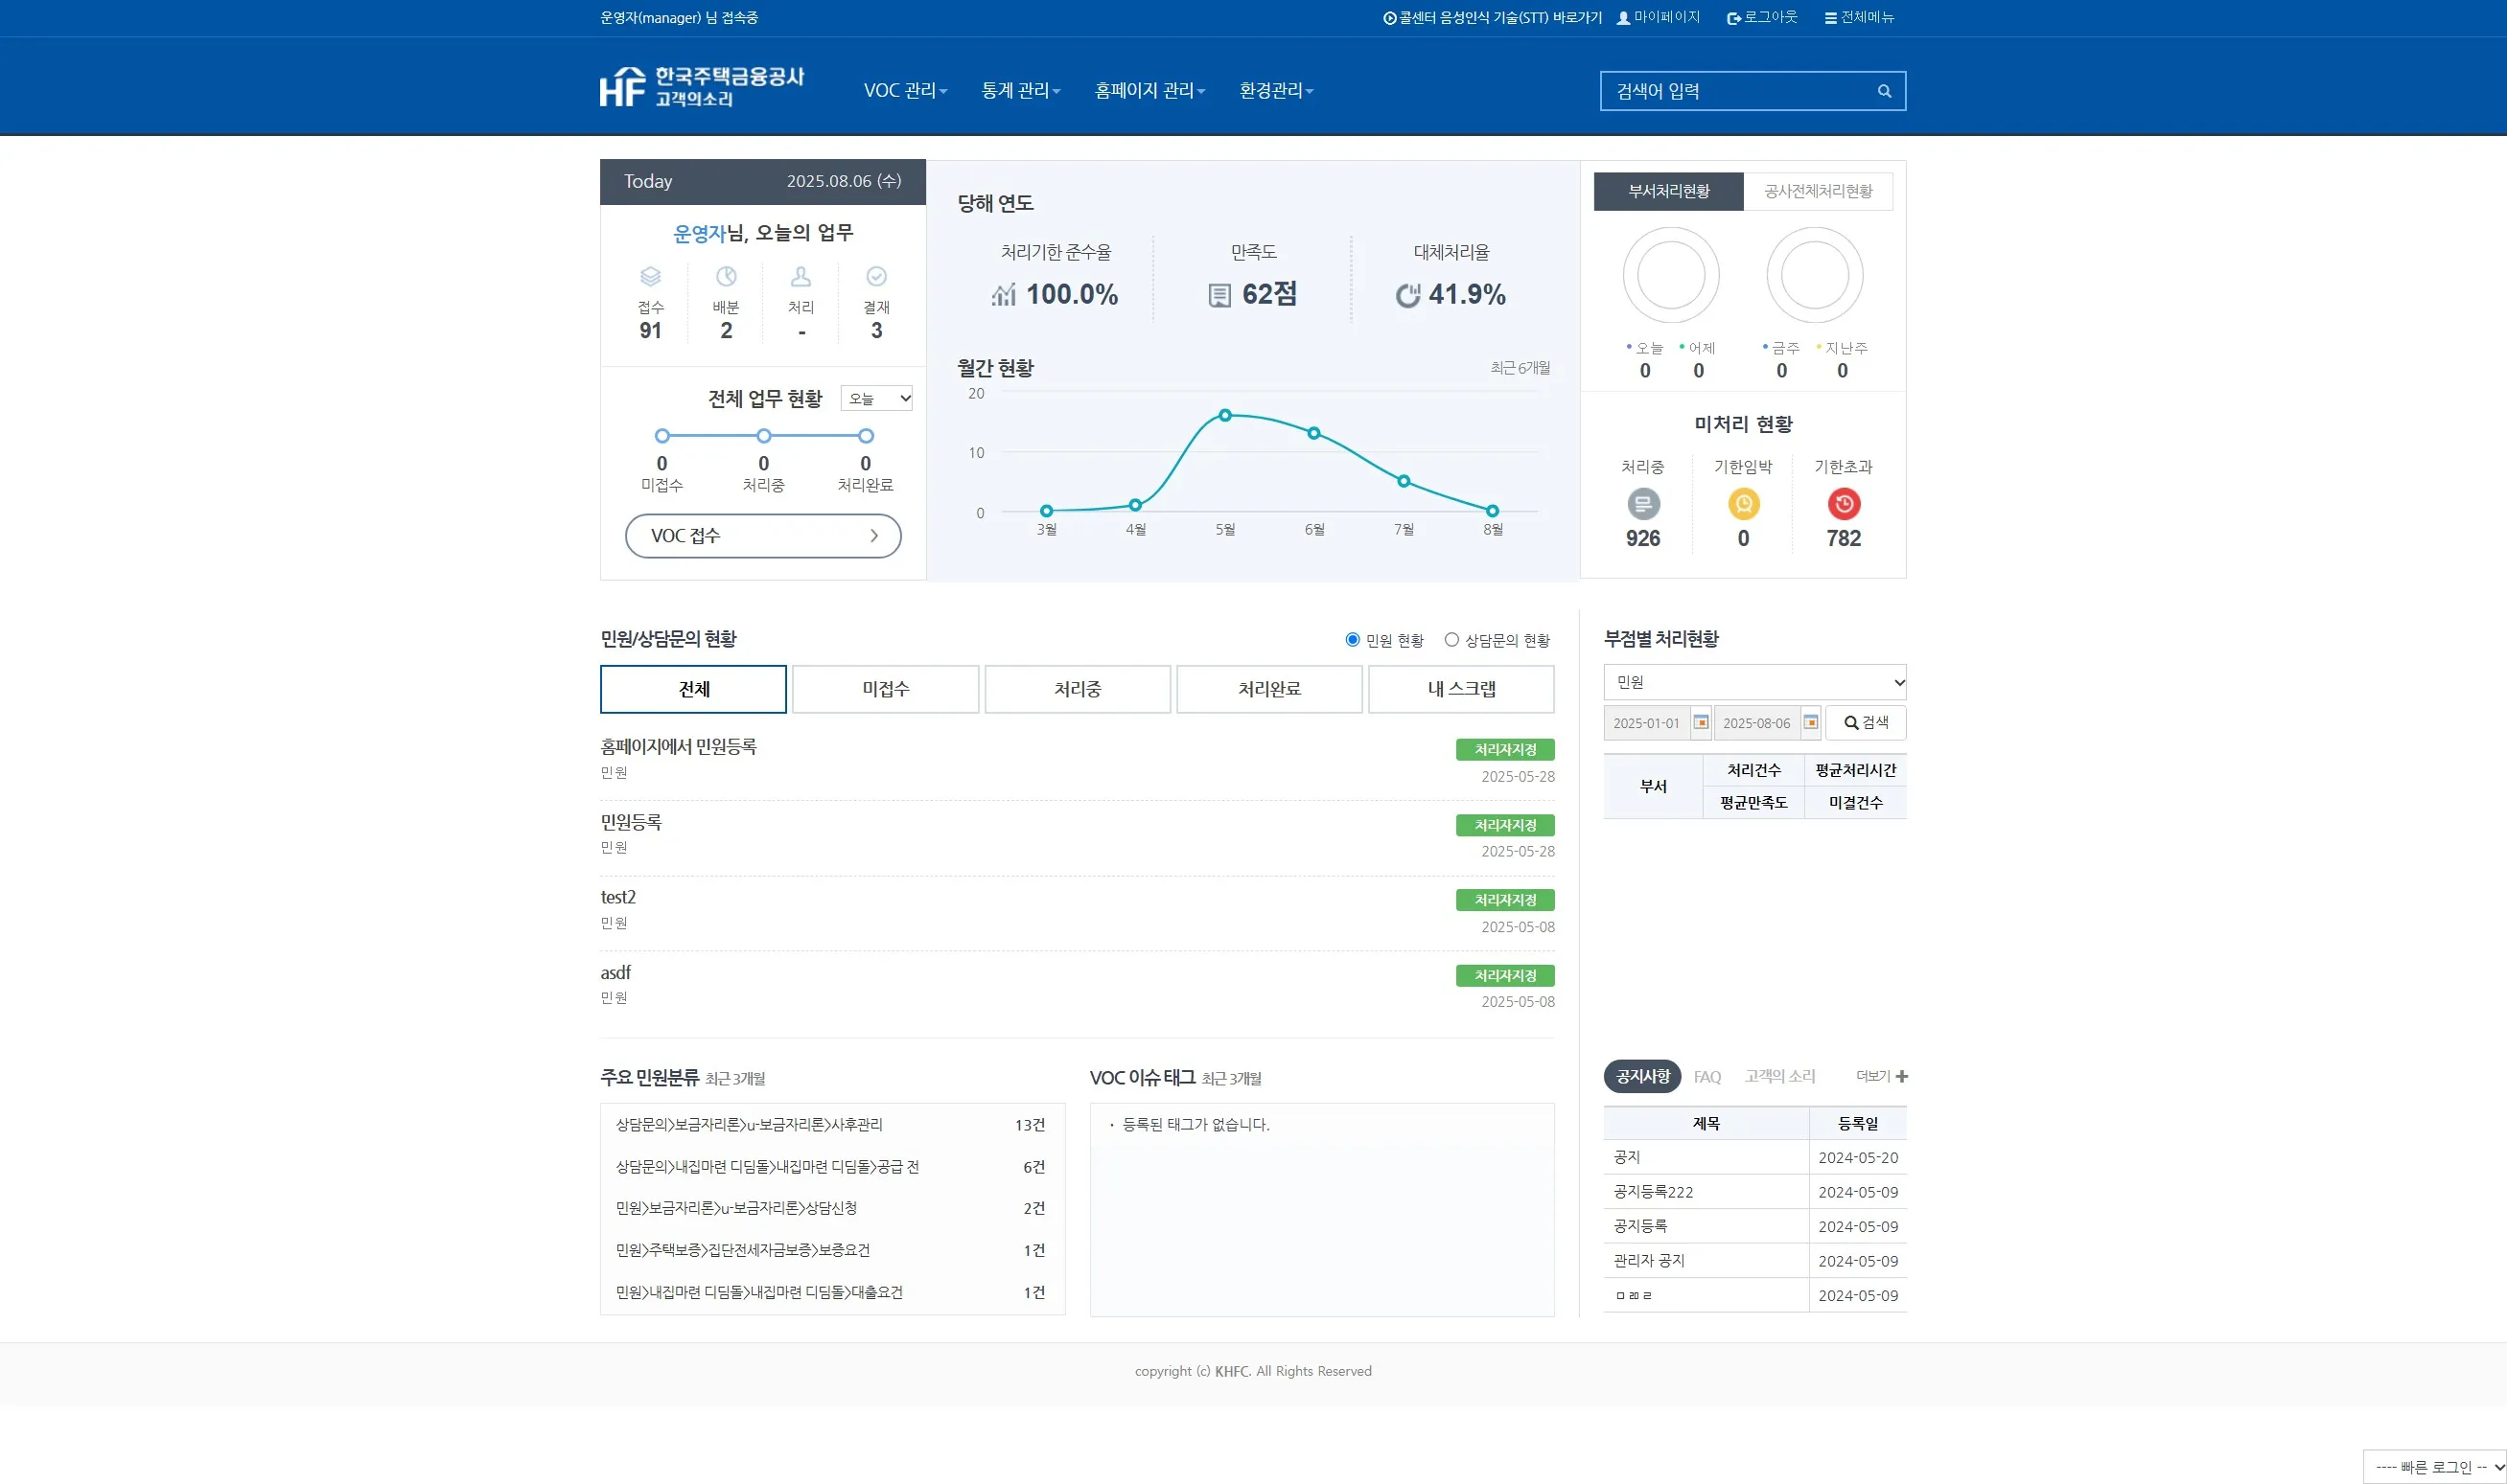Click the 더보기 plus icon
This screenshot has width=2507, height=1484.
point(1902,1076)
